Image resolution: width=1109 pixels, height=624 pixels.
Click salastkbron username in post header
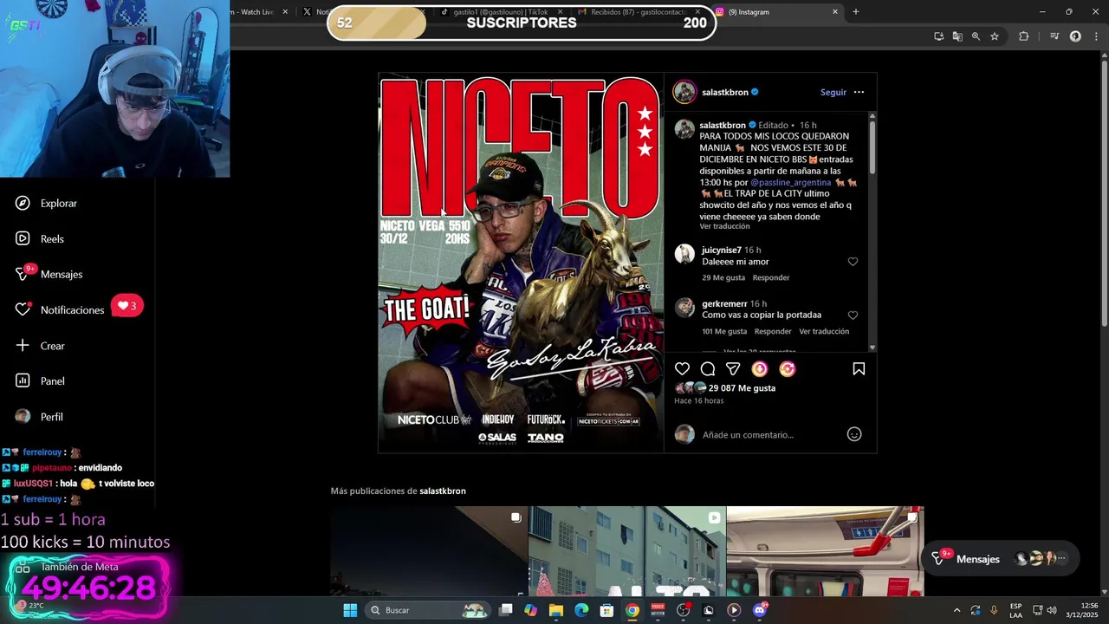[725, 92]
